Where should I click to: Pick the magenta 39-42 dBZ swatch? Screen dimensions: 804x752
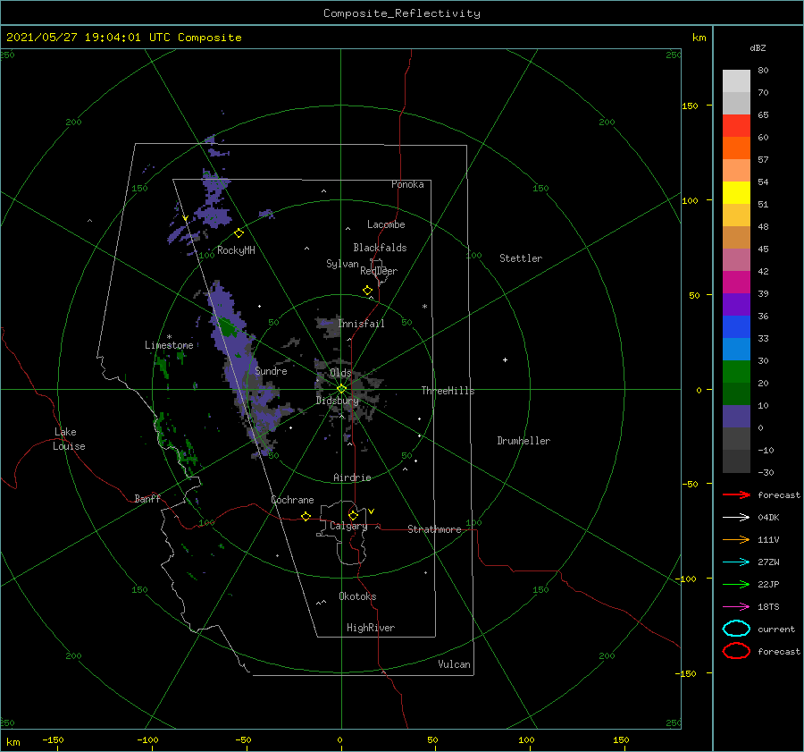(736, 283)
